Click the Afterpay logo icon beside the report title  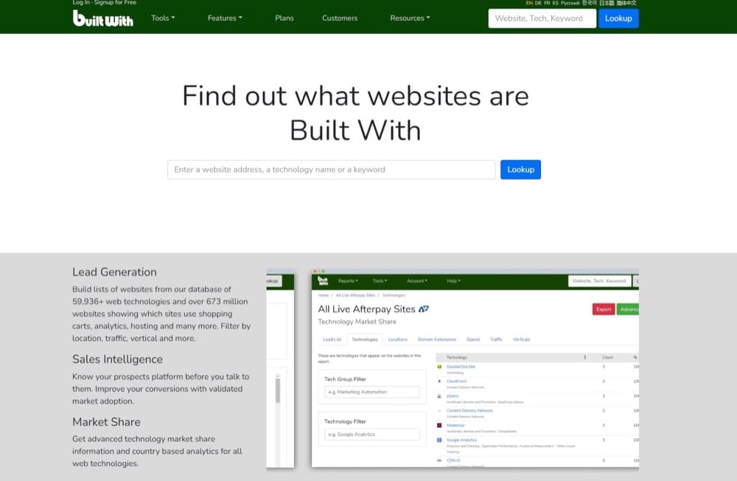[424, 309]
